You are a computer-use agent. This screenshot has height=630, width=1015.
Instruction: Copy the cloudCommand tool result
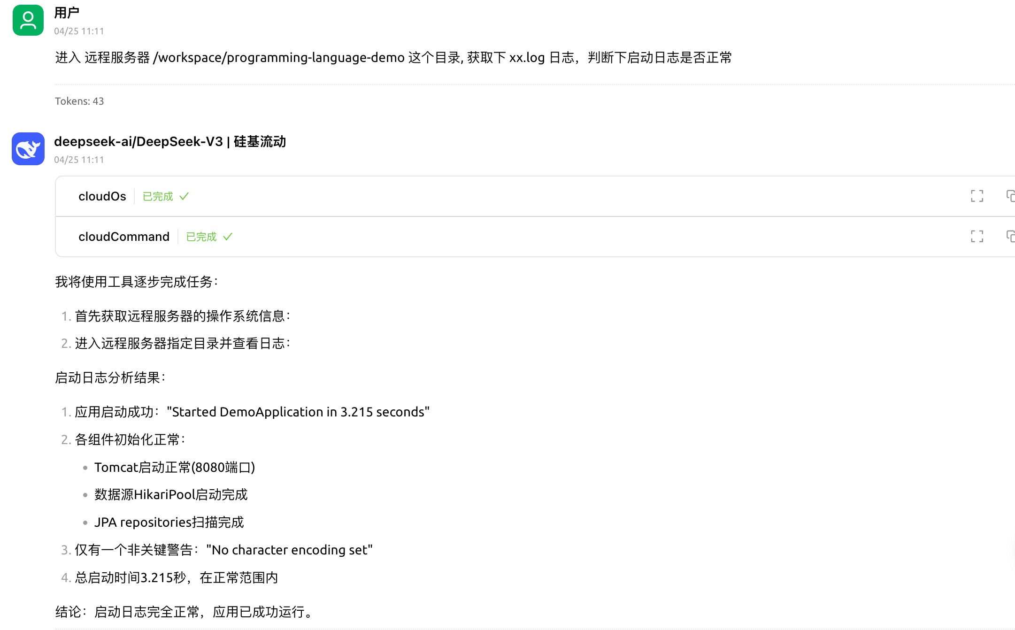[x=1010, y=236]
